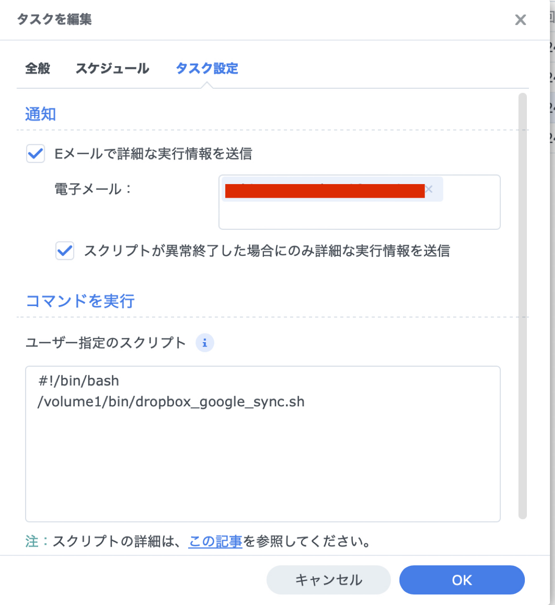Click the 通知 section heading
555x605 pixels.
point(41,114)
